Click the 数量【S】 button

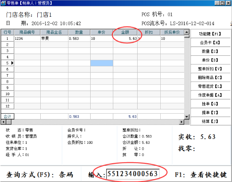point(211,51)
